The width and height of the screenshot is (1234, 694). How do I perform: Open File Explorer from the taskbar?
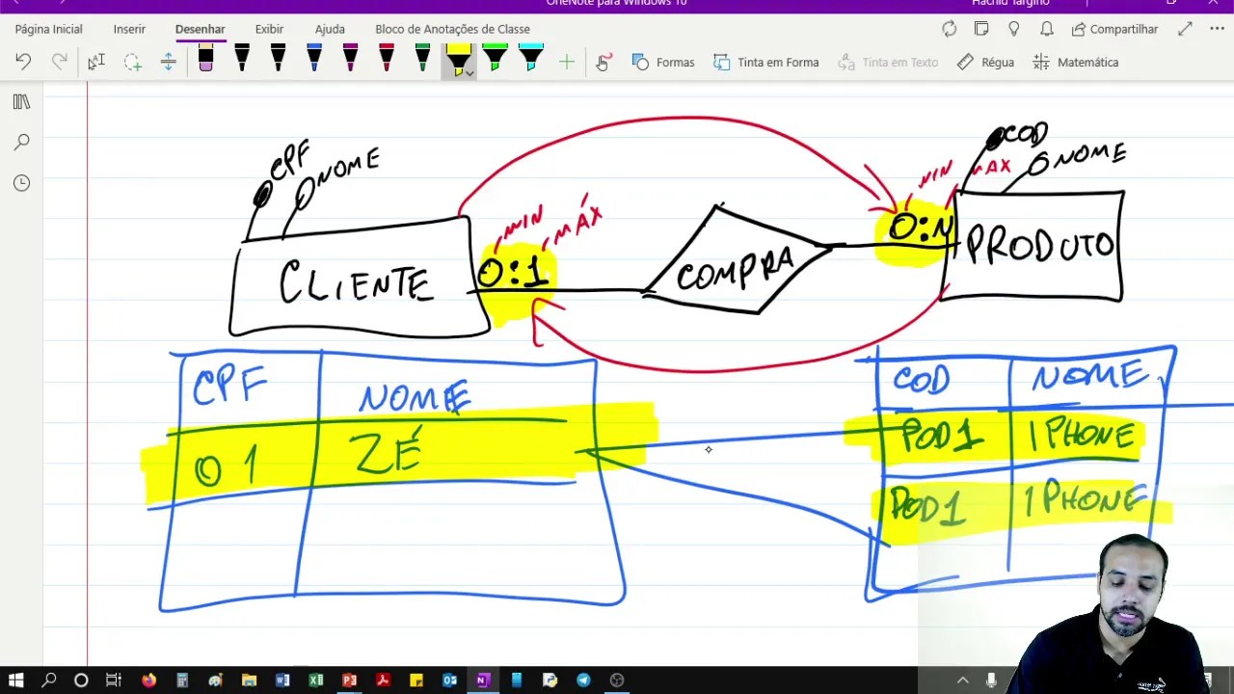(x=249, y=681)
